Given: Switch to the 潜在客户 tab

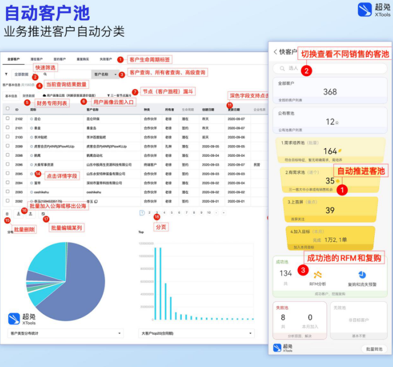Looking at the screenshot, I should [36, 59].
